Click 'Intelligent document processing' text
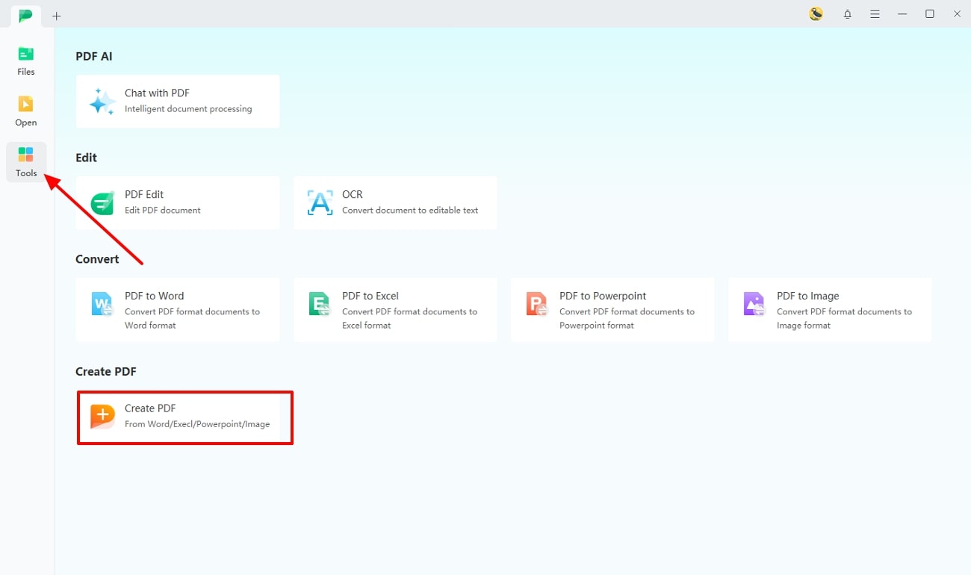 [188, 109]
